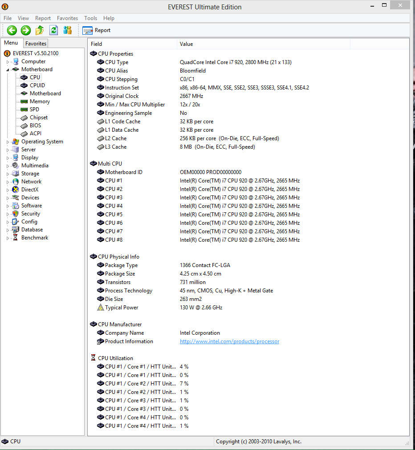Viewport: 415px width, 450px height.
Task: Click the Devices icon in the tree
Action: coord(16,198)
